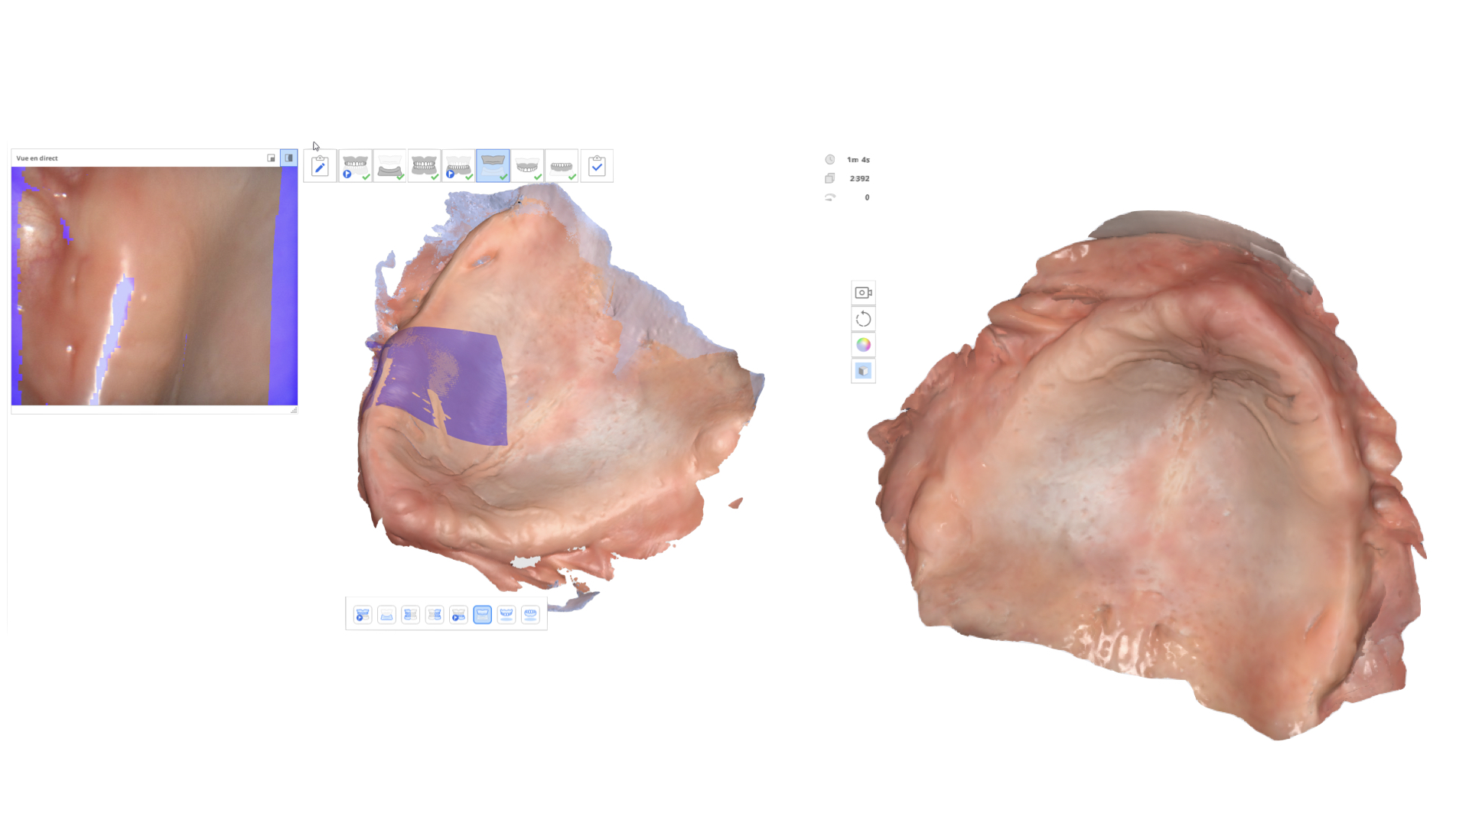1469x826 pixels.
Task: Show highlighted upper jaw in bottom bar
Action: tap(483, 615)
